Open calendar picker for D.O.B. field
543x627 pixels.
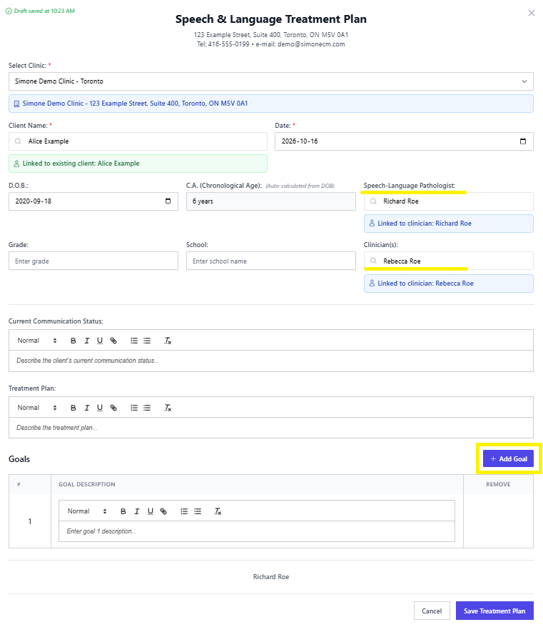click(x=168, y=201)
